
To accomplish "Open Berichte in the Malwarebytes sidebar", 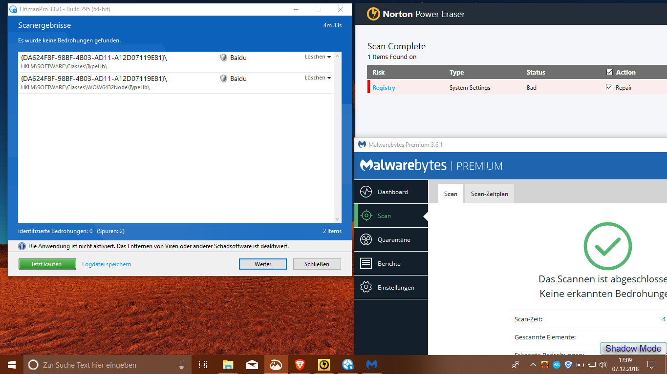I will [391, 263].
